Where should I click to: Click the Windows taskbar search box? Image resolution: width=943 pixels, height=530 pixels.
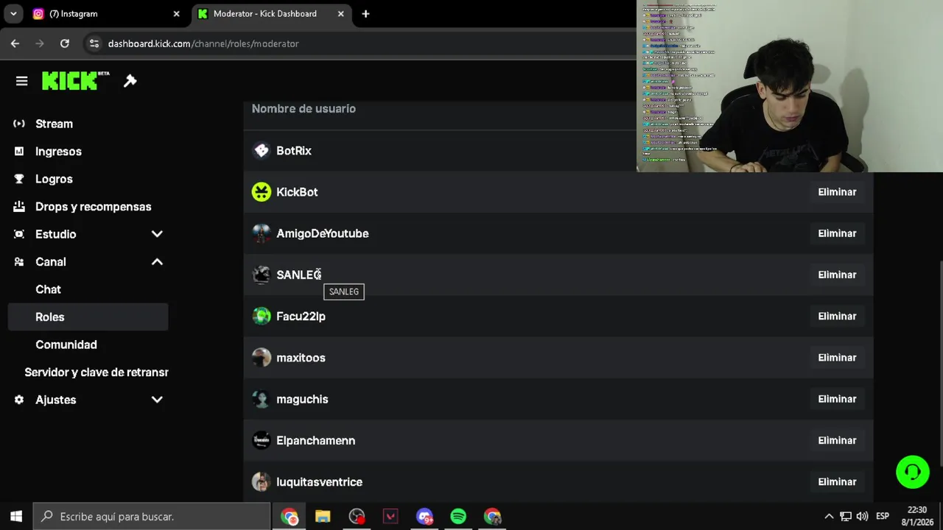click(152, 517)
